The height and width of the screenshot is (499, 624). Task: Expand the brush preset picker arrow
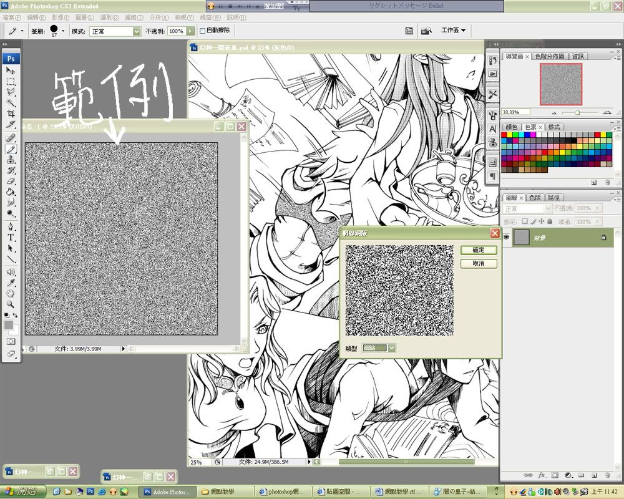click(x=63, y=31)
